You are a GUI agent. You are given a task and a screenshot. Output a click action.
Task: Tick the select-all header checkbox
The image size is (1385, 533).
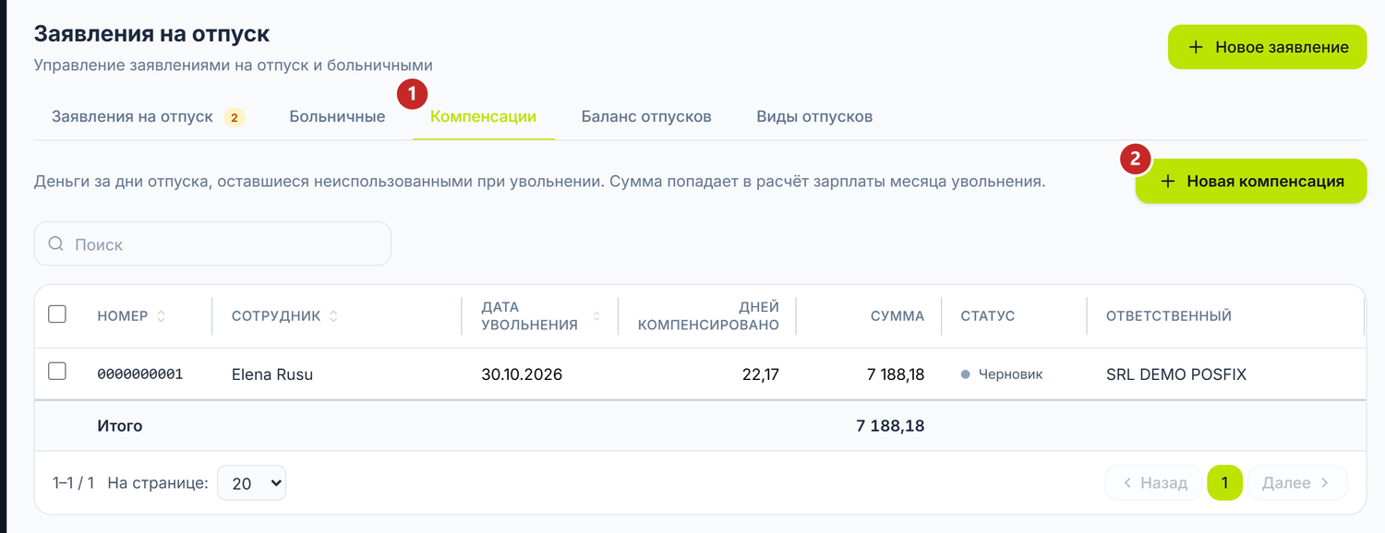[x=57, y=314]
